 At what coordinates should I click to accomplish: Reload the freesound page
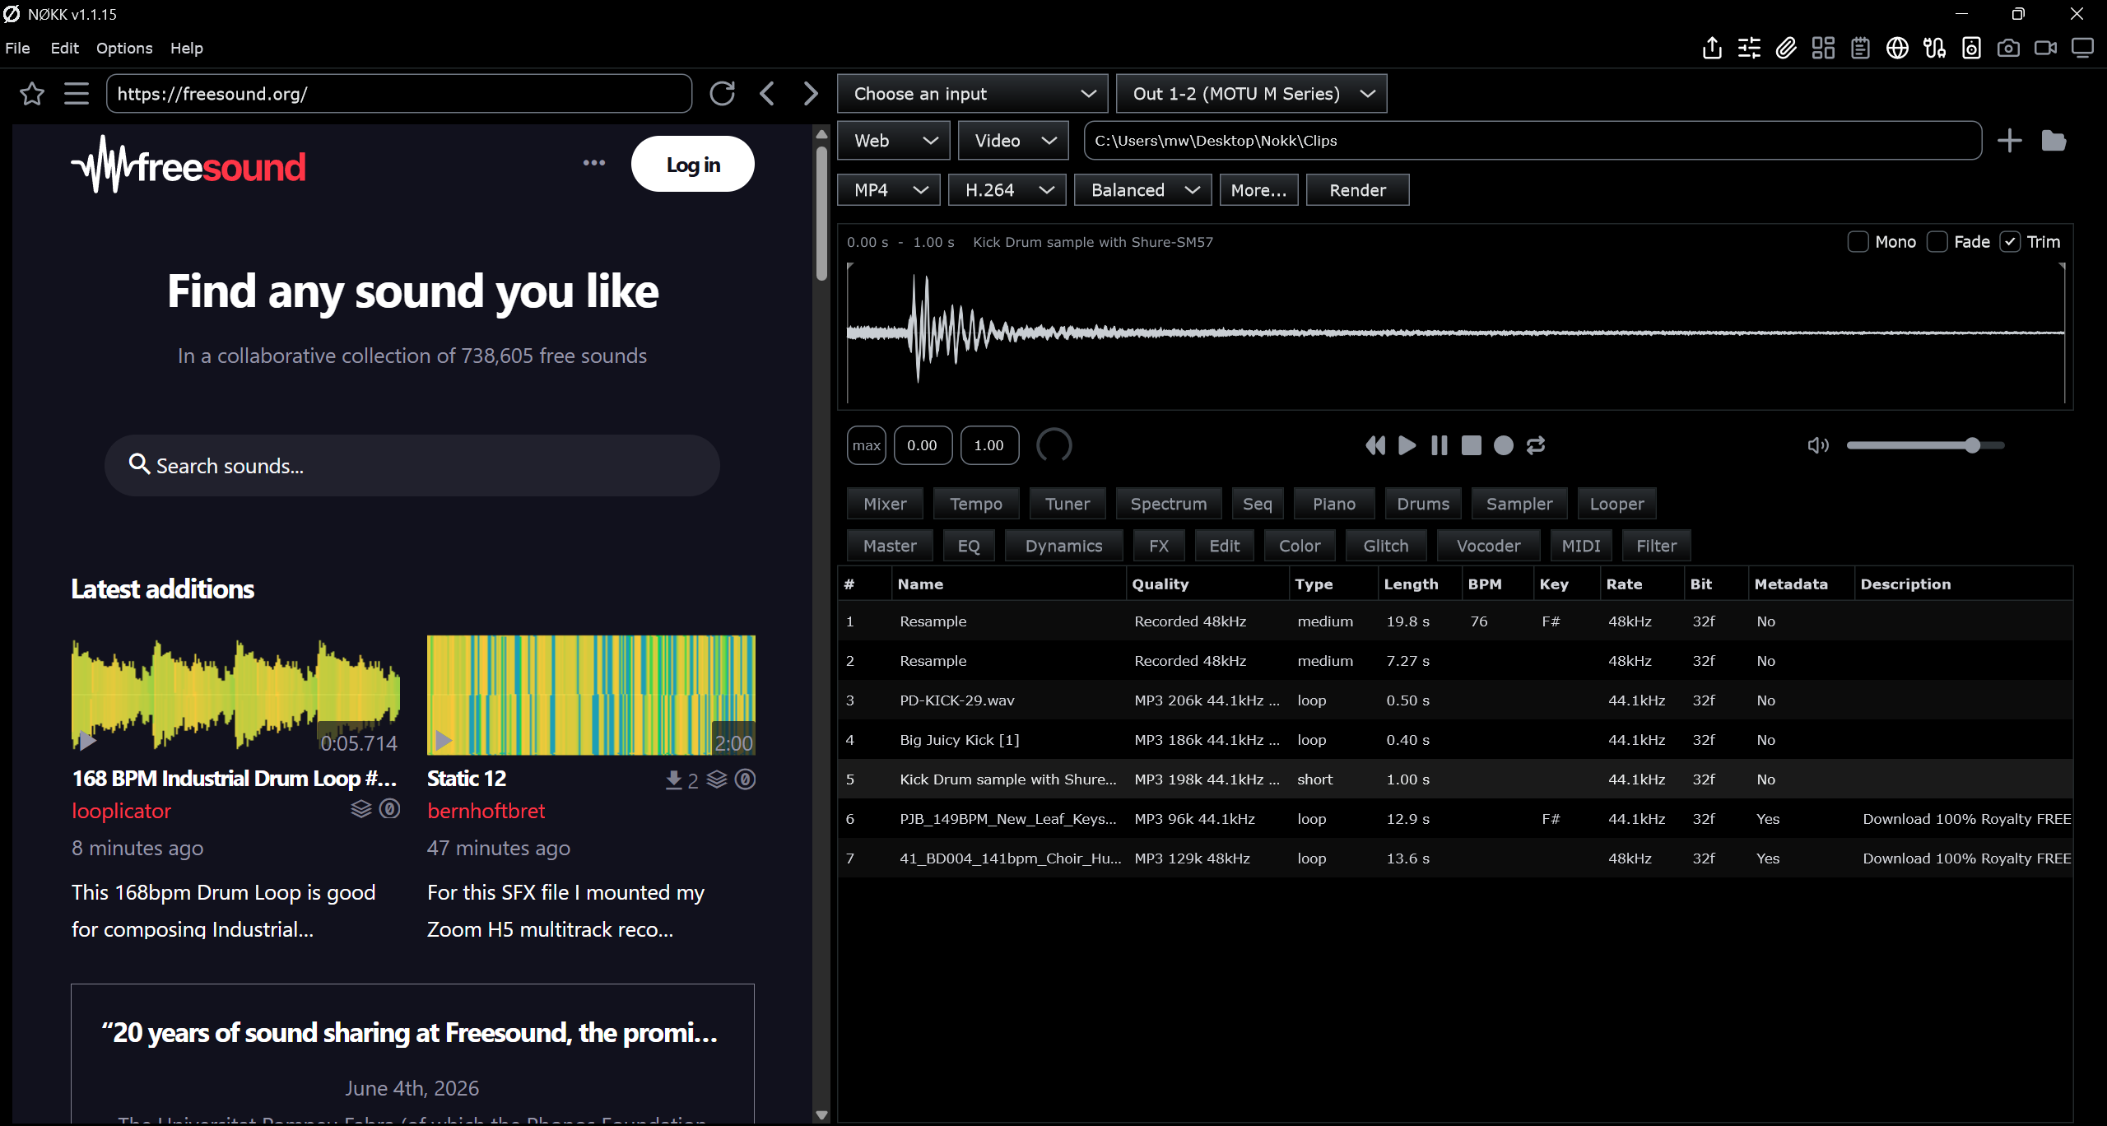click(x=722, y=94)
